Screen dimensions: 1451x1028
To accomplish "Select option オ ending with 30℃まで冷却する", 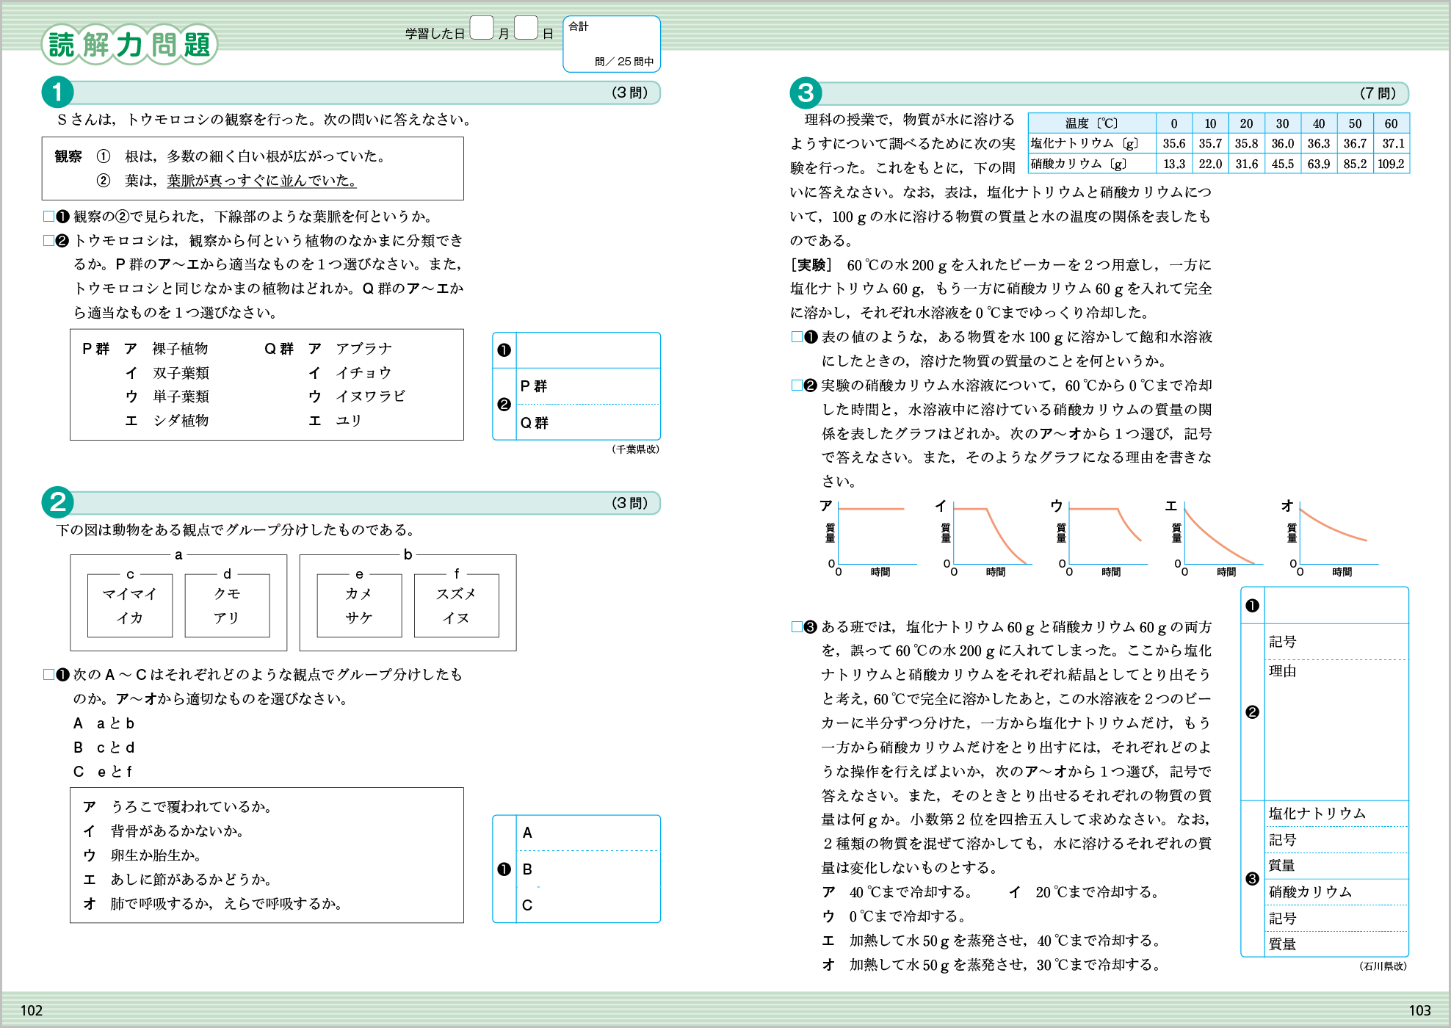I will (x=992, y=965).
